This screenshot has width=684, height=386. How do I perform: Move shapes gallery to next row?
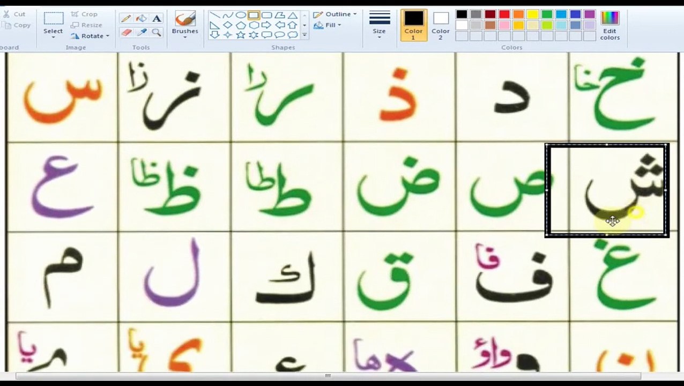304,25
